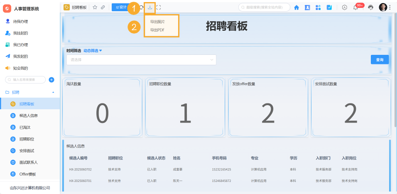The height and width of the screenshot is (194, 397).
Task: Click the 发放offer数量 card
Action: click(x=268, y=107)
